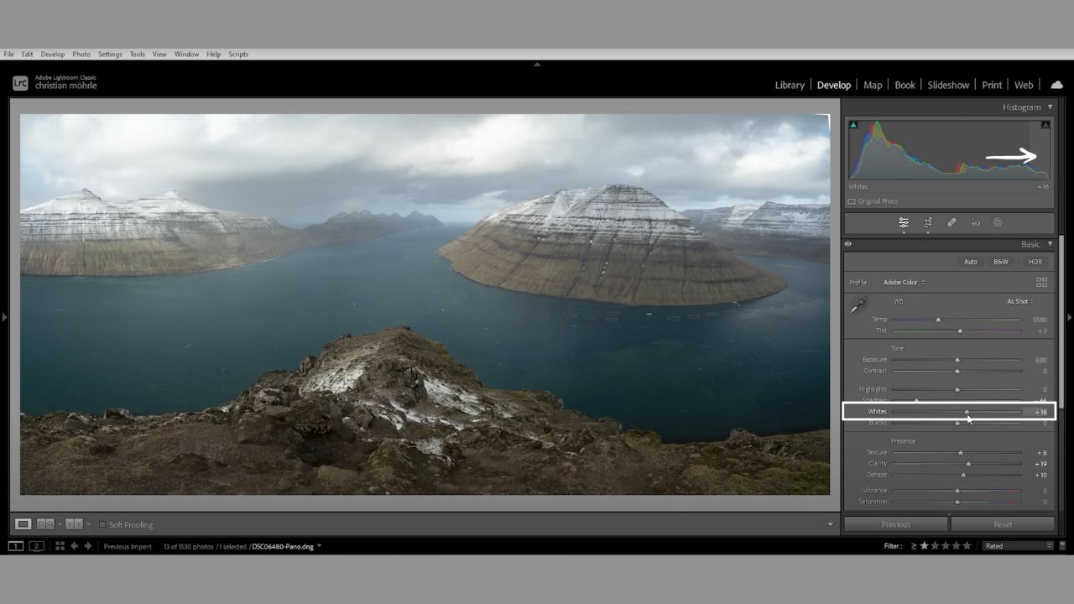This screenshot has height=604, width=1074.
Task: Collapse the Histogram panel
Action: coord(1050,107)
